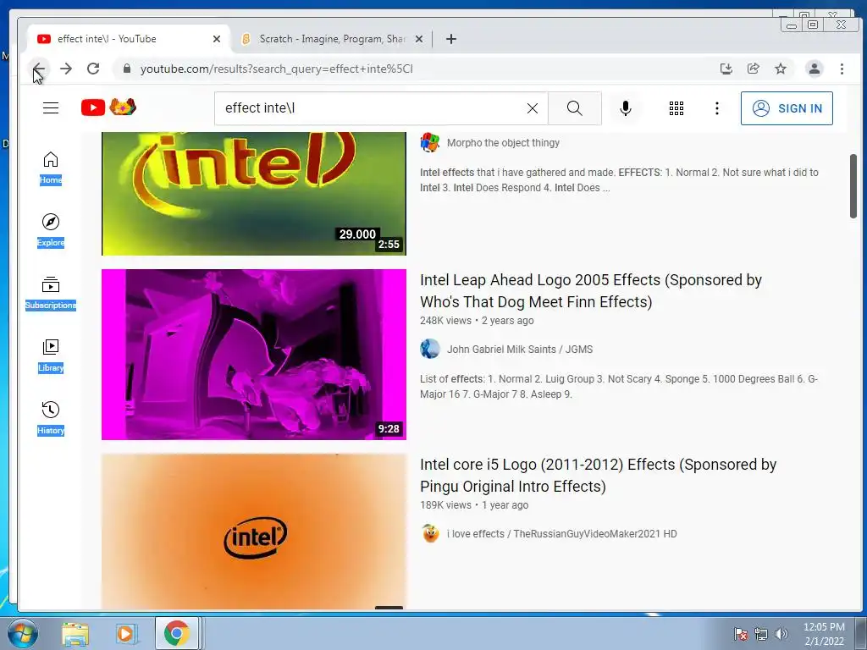Screen dimensions: 867x650
Task: Open Explore in the YouTube sidebar
Action: [x=51, y=230]
